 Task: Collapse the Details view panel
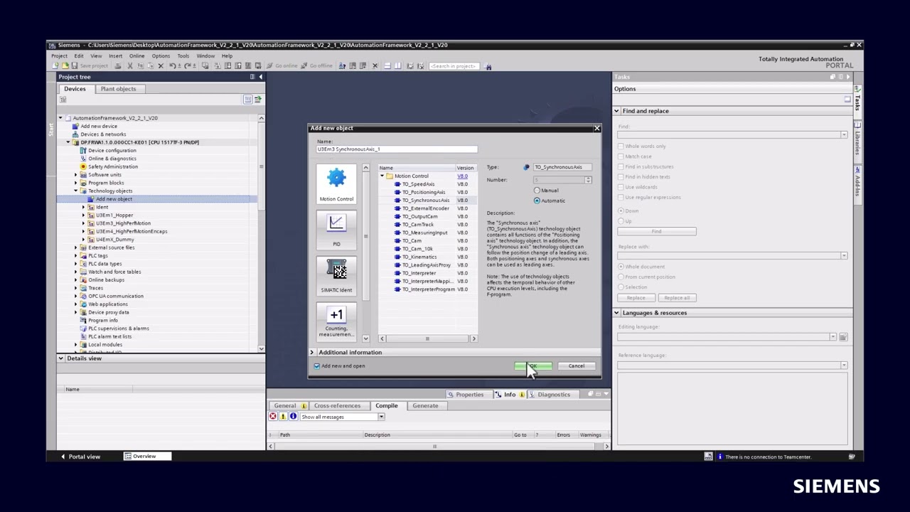click(61, 358)
